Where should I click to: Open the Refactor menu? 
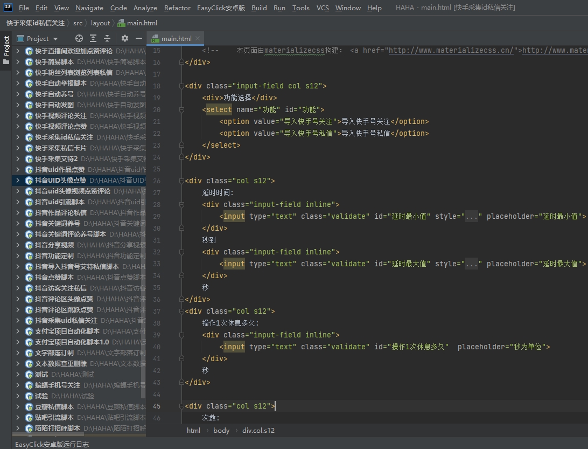coord(177,8)
